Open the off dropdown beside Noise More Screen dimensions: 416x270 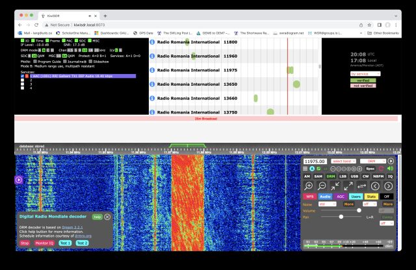click(x=370, y=204)
